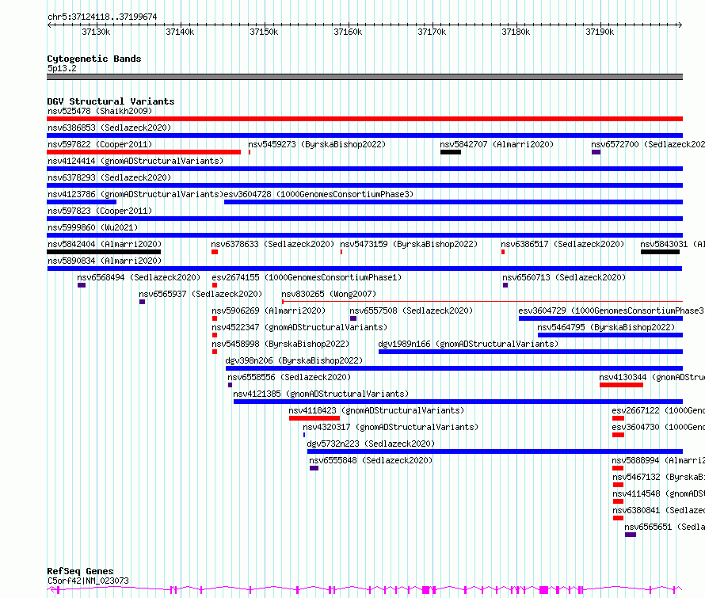Click the nsv525478 (Shaikh2009) variant label
This screenshot has width=705, height=598.
point(100,111)
